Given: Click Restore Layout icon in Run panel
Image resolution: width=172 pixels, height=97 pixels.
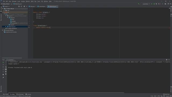Looking at the screenshot, I should pyautogui.click(x=3, y=74).
